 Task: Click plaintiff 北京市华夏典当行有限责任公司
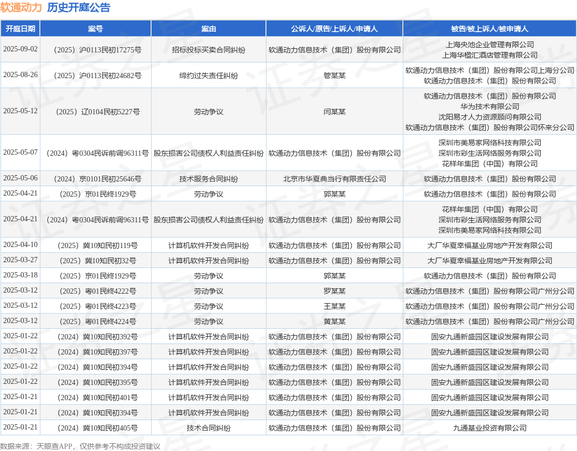pyautogui.click(x=335, y=179)
